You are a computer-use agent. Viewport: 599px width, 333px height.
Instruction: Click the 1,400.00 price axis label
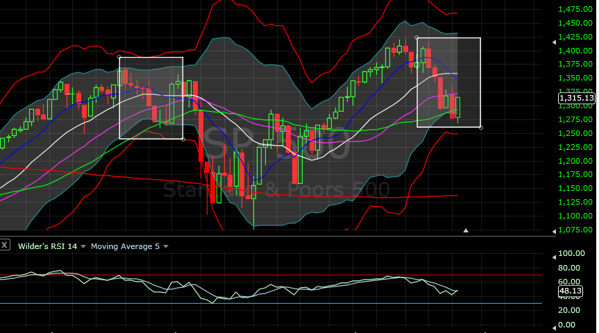[x=575, y=51]
